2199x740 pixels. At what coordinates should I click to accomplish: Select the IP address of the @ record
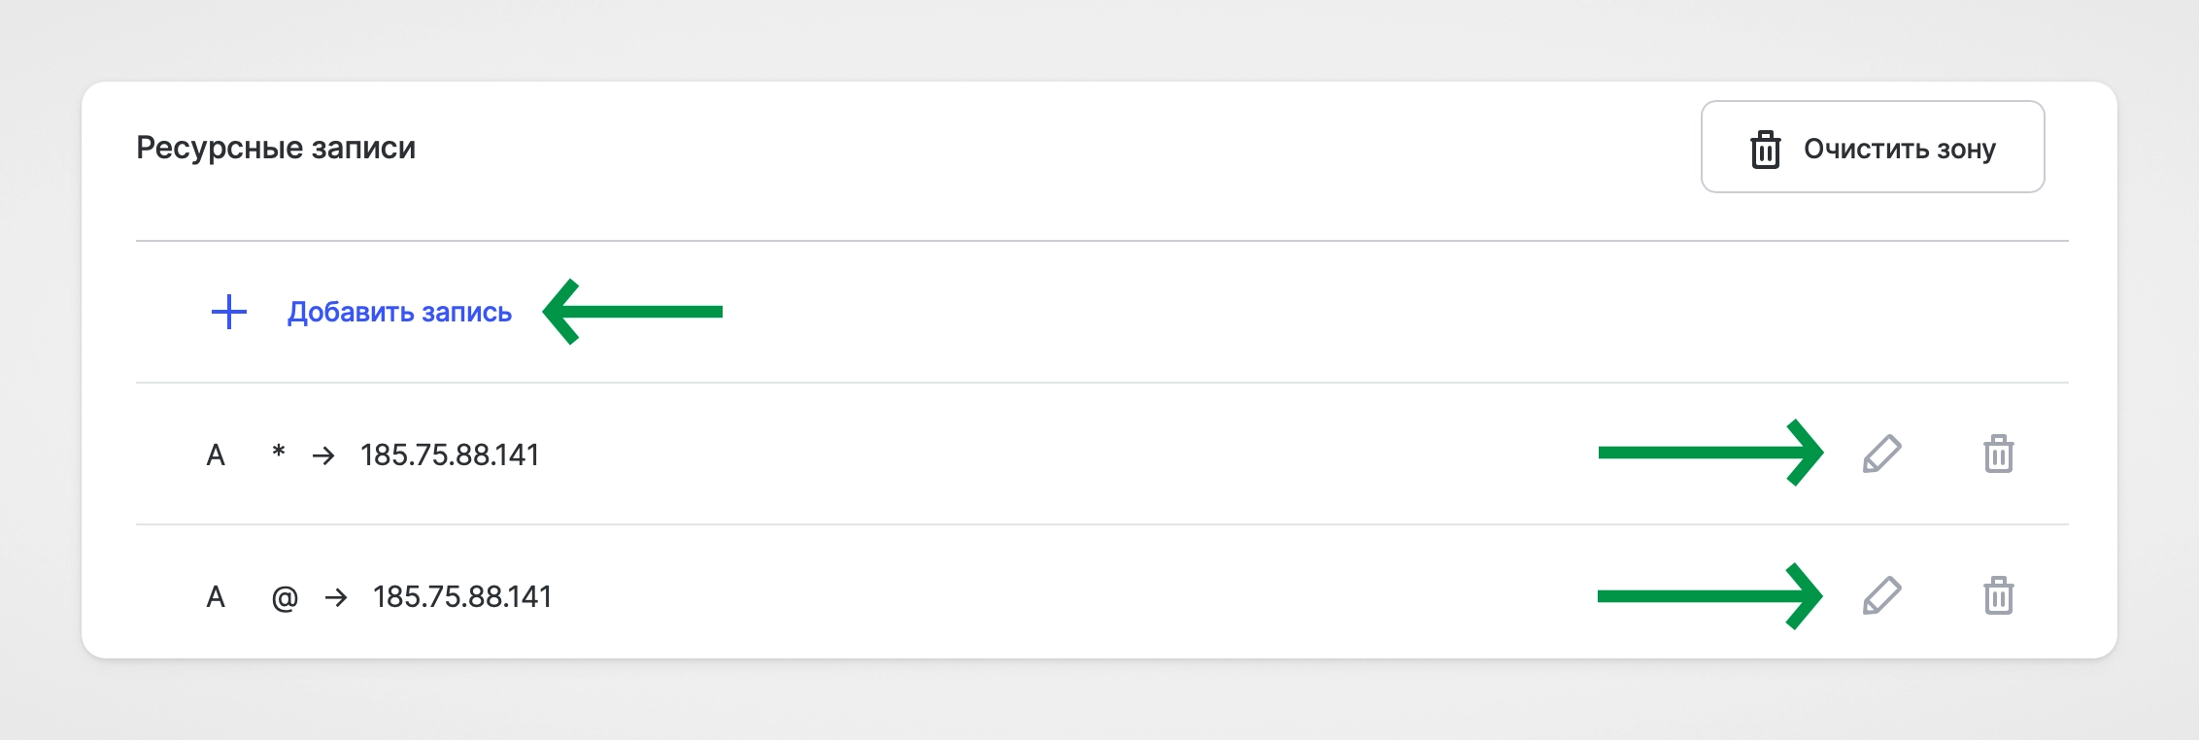462,597
